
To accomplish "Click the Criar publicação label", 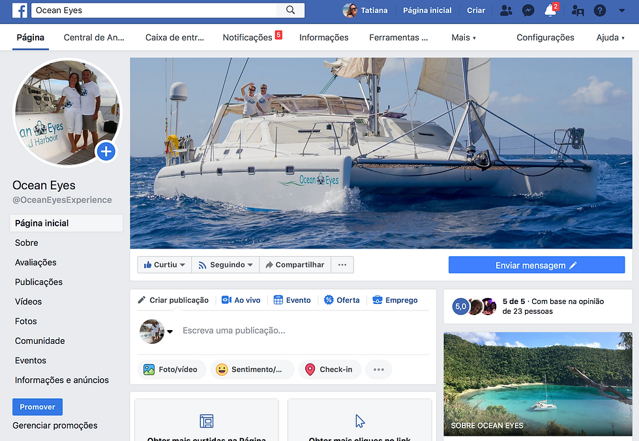I will [179, 300].
